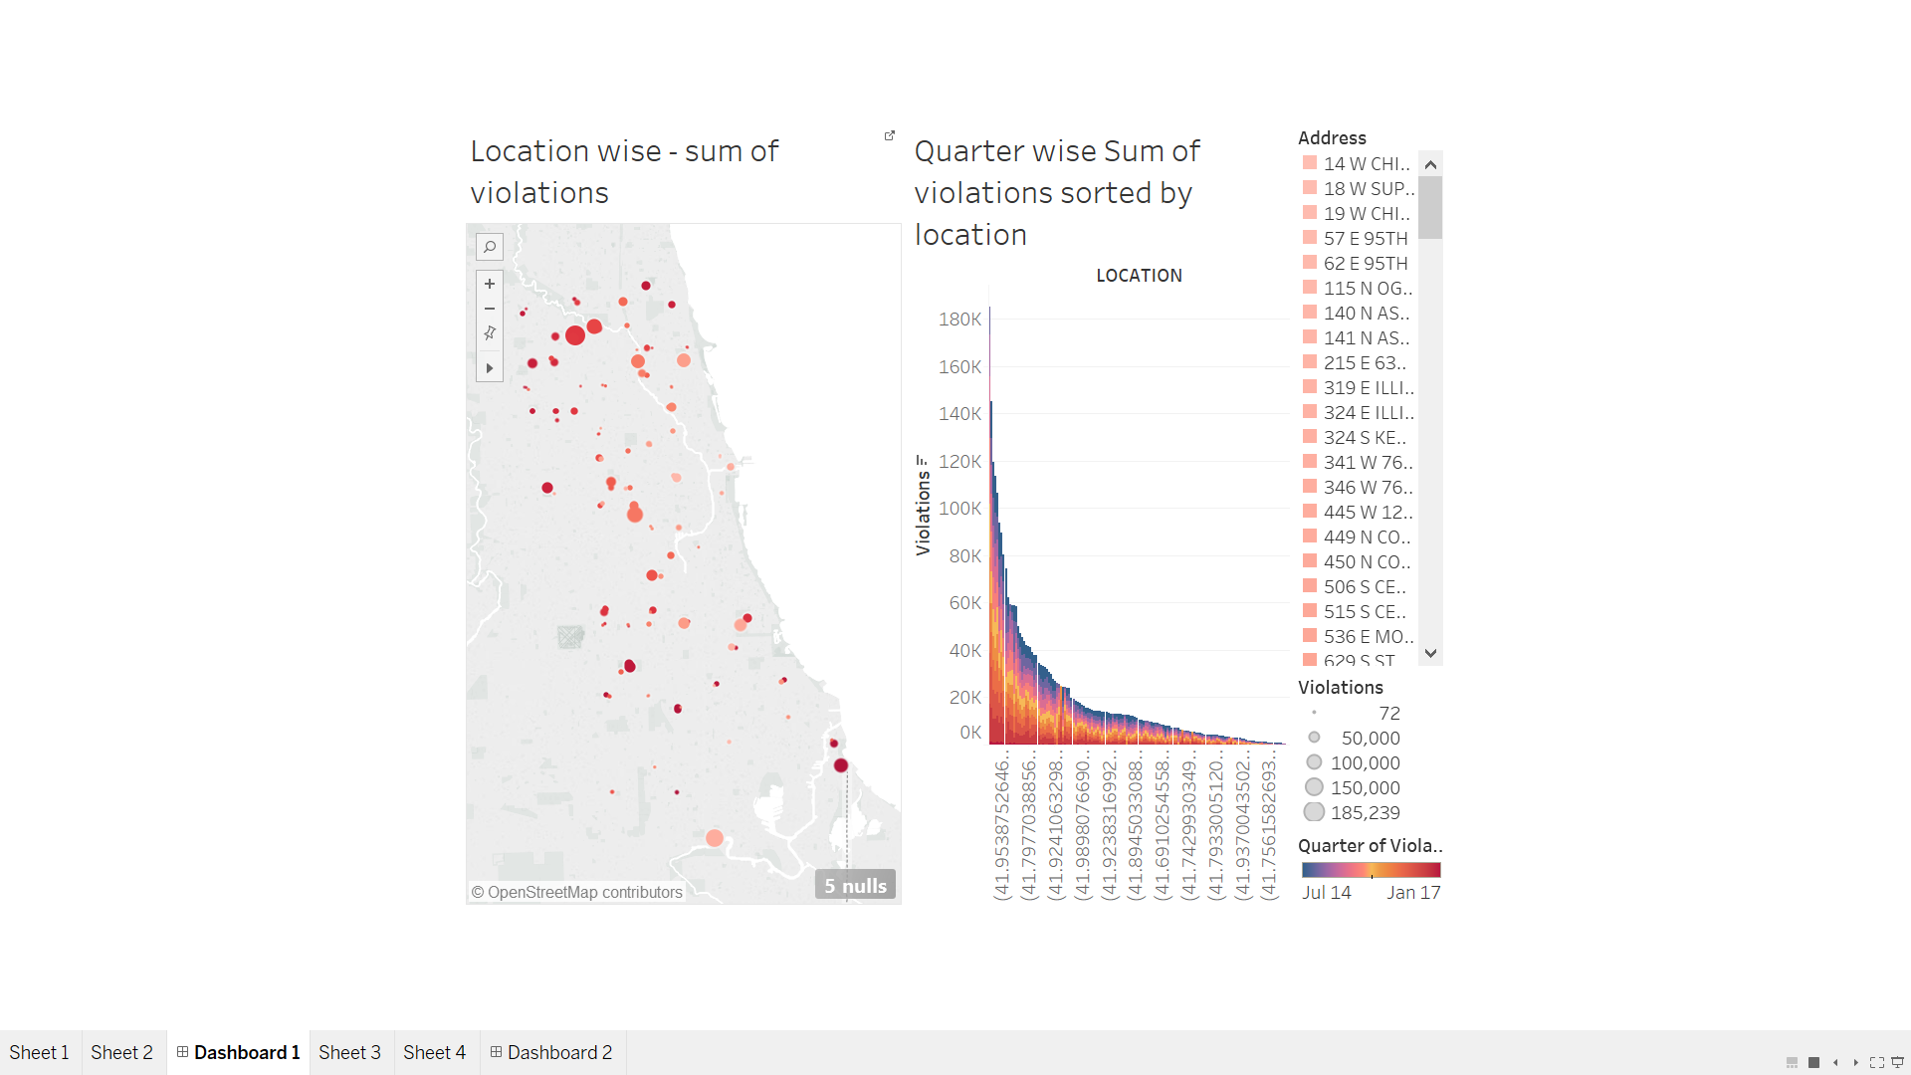Switch to the Sheet 2 tab
1911x1075 pixels.
122,1052
